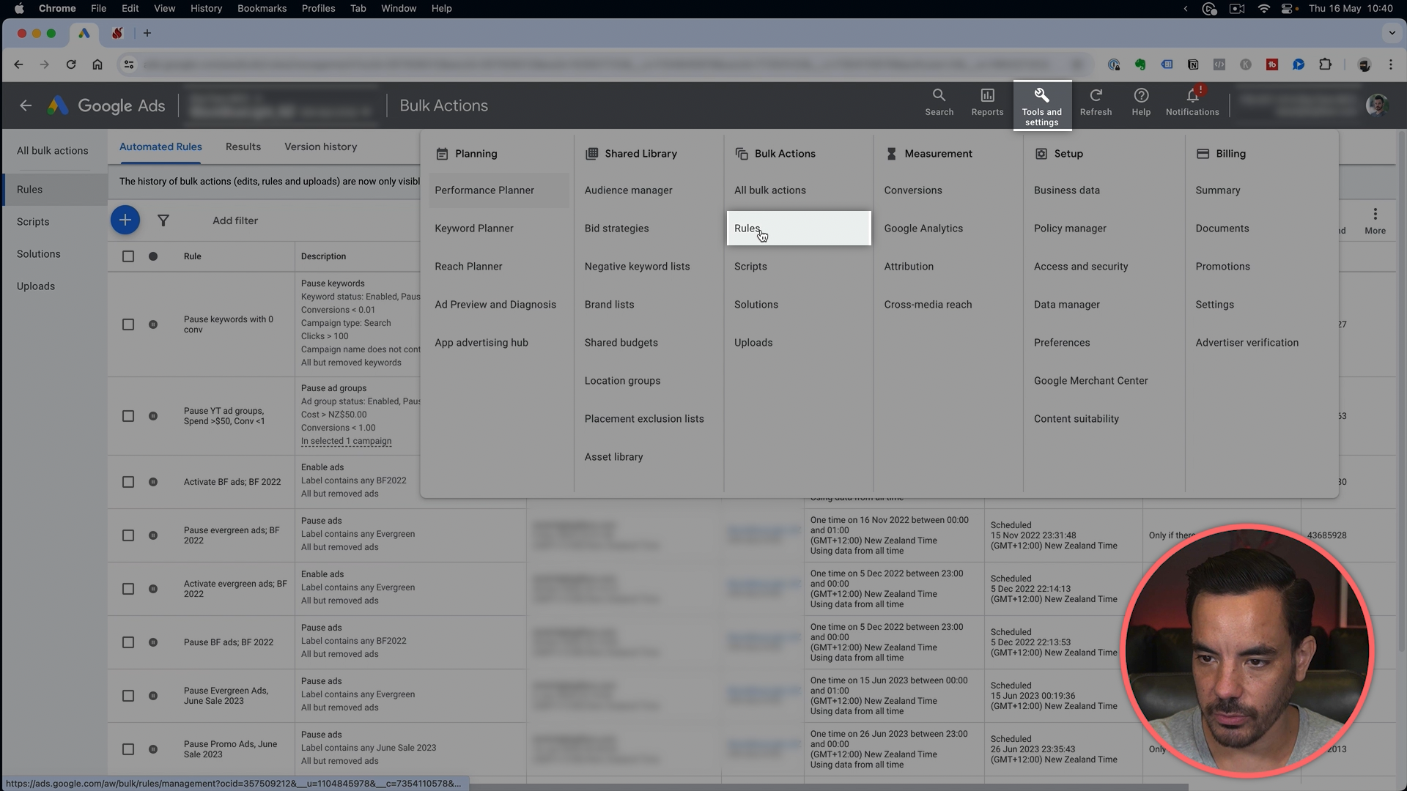1407x791 pixels.
Task: Open the Reports icon
Action: tap(987, 96)
